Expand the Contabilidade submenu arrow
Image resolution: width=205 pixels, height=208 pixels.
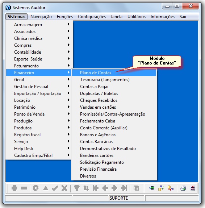coord(68,52)
